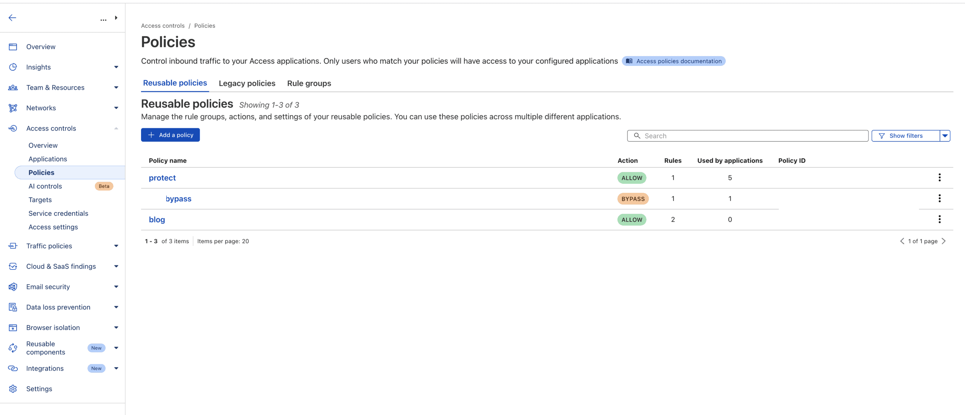Click the Used by applications column header
This screenshot has height=415, width=965.
tap(730, 160)
